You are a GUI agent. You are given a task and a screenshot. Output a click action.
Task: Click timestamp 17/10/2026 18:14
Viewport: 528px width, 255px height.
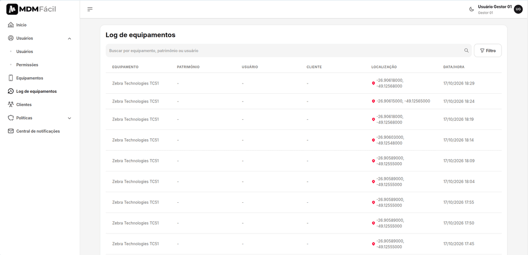[x=459, y=140]
